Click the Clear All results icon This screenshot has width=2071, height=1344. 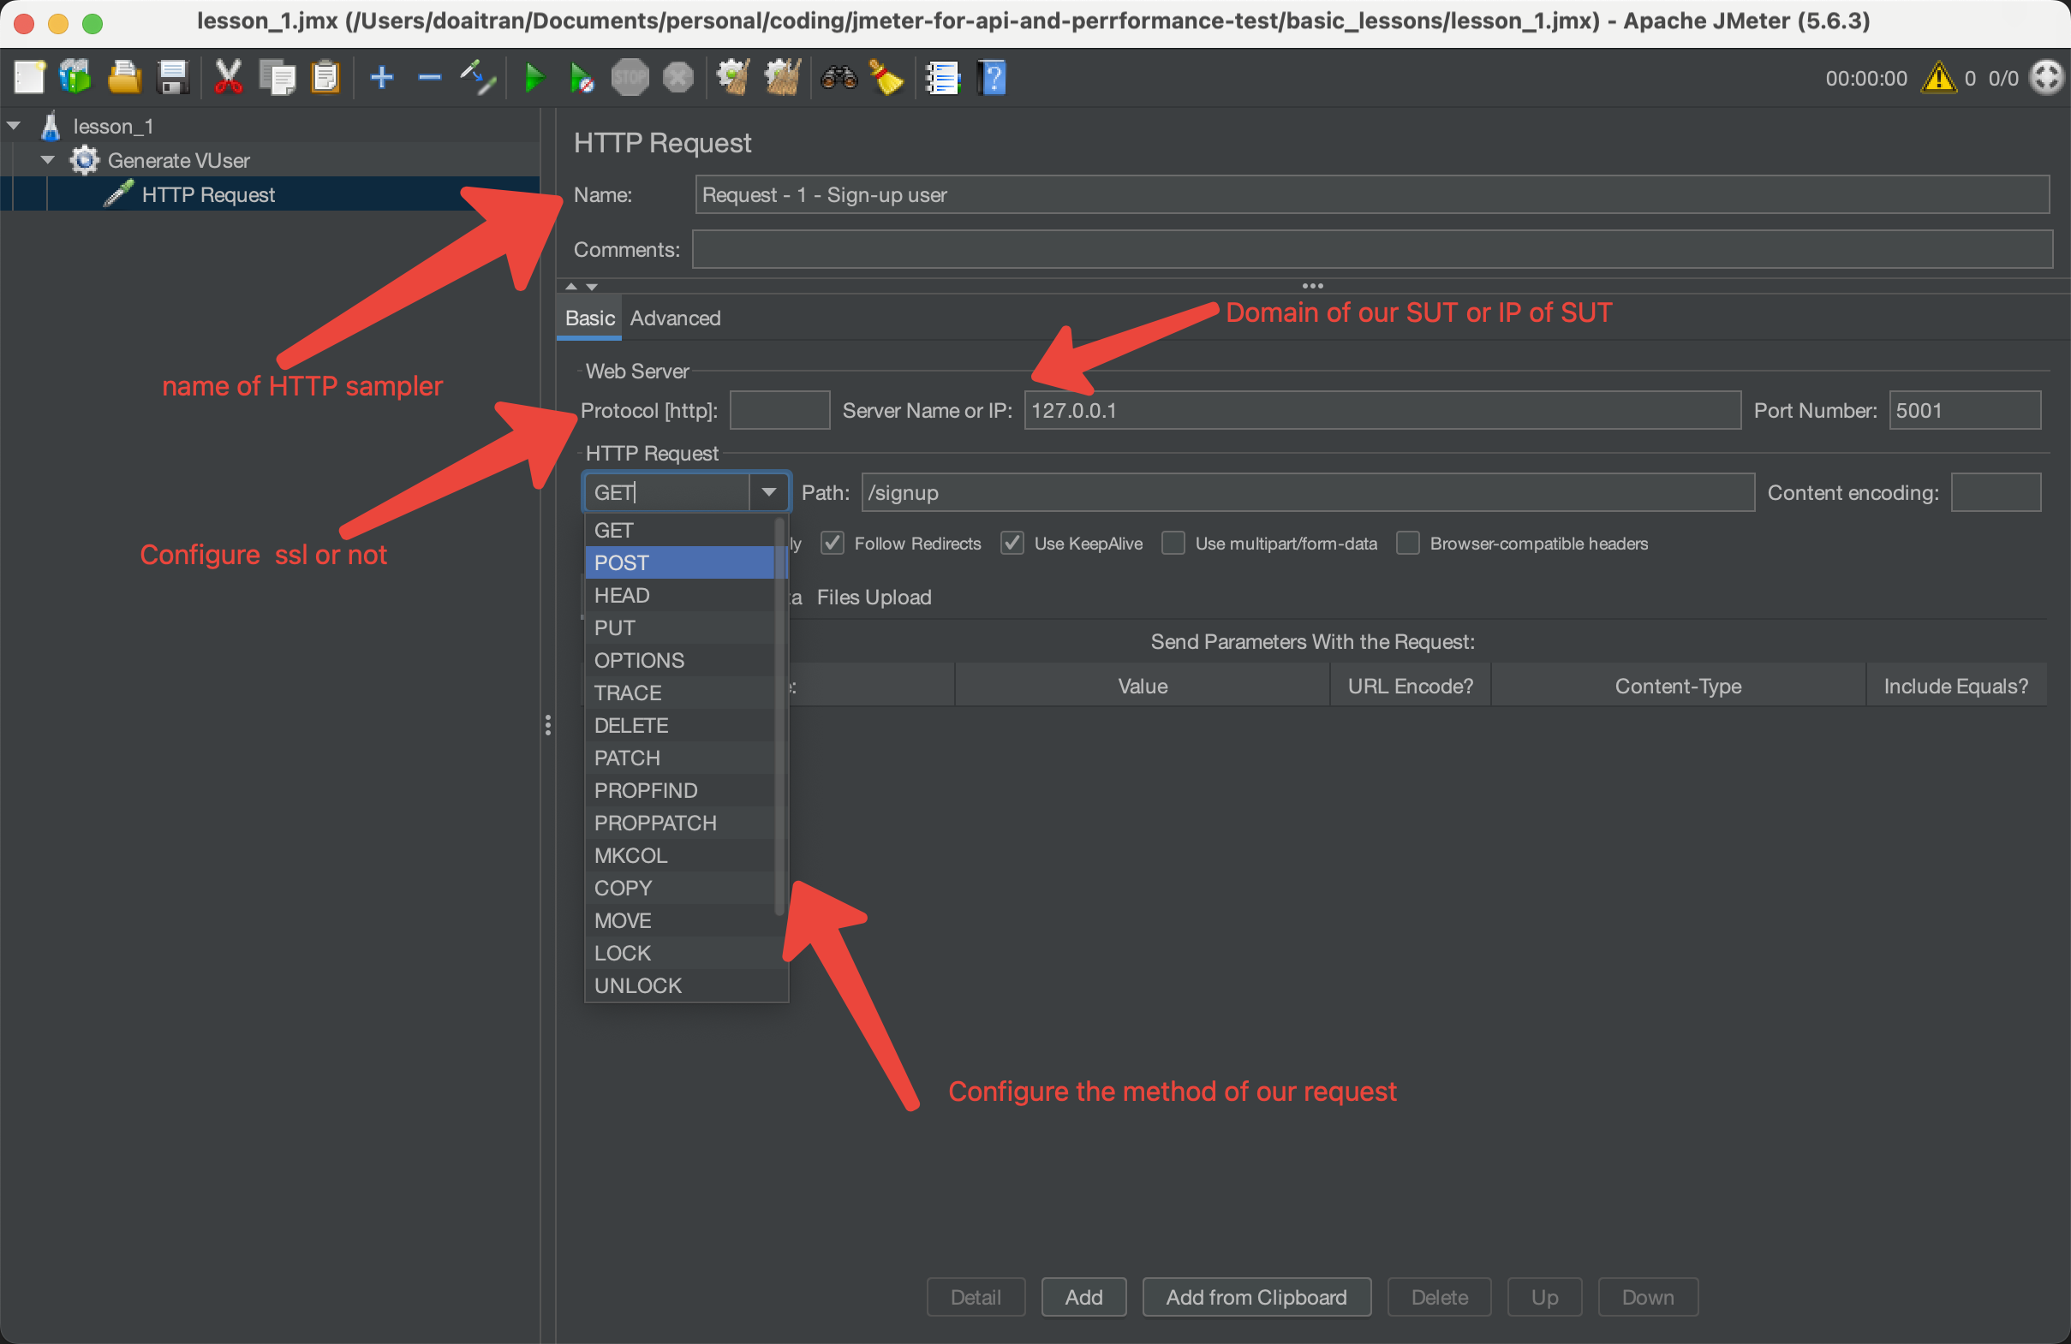781,78
